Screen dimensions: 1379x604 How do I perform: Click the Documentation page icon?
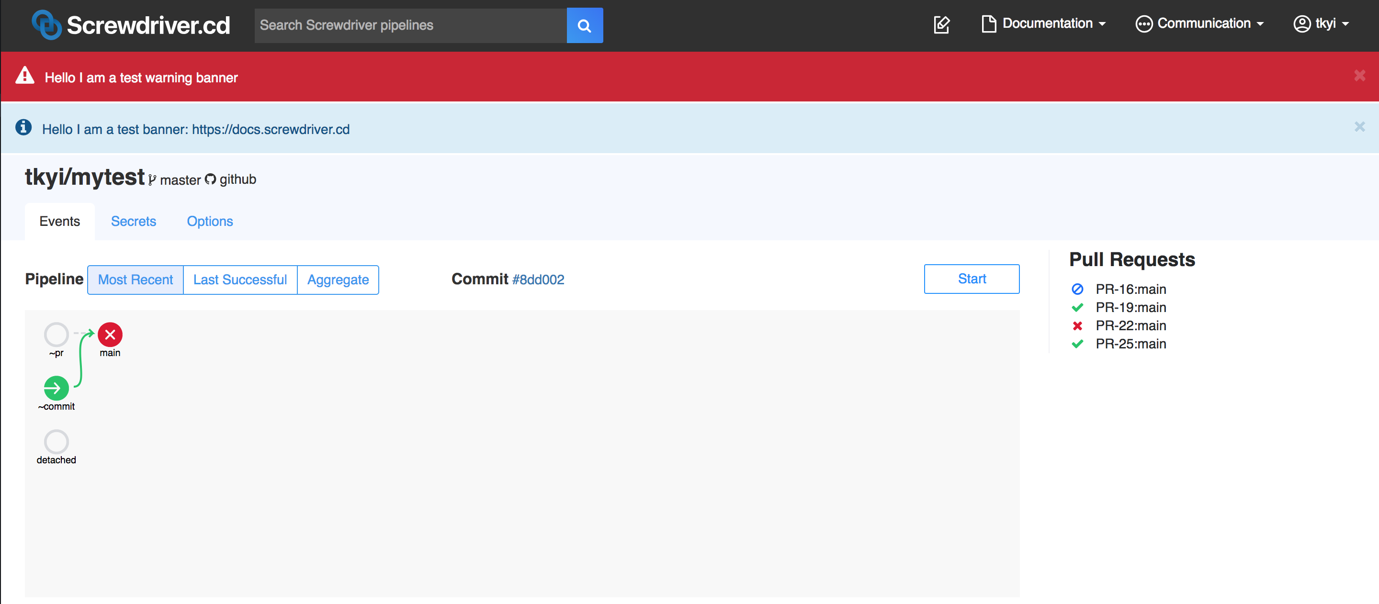[x=988, y=24]
